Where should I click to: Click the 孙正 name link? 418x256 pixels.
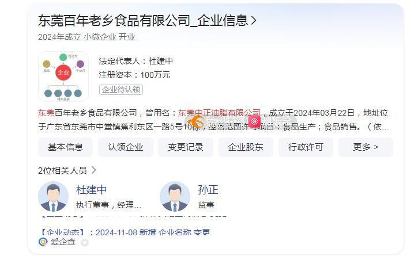point(208,190)
